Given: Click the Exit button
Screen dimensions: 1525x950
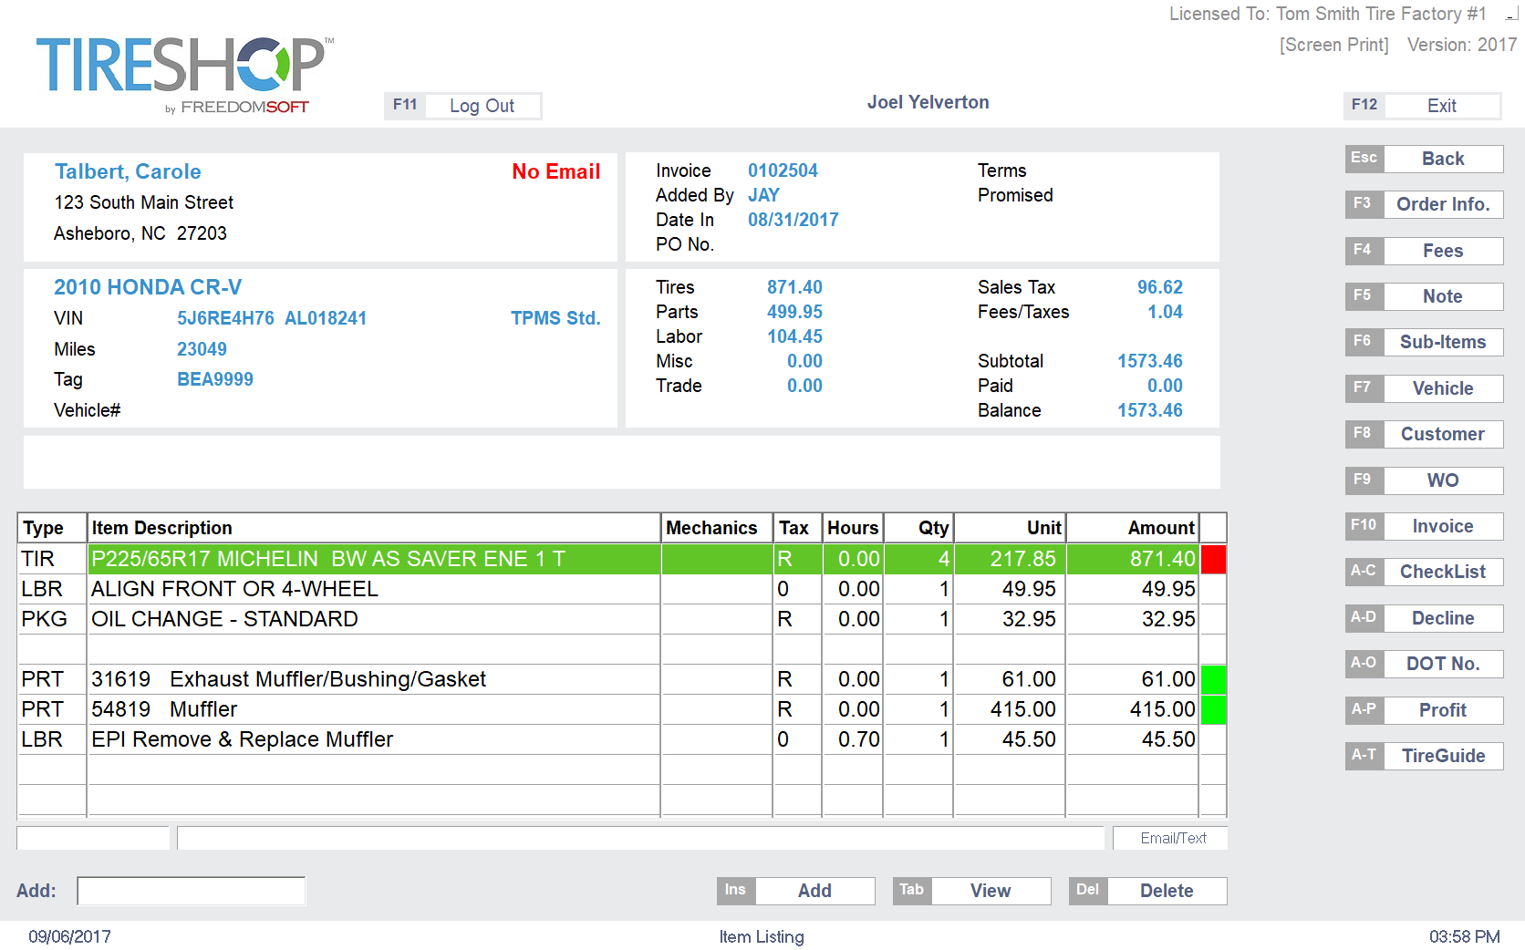Looking at the screenshot, I should click(x=1423, y=106).
